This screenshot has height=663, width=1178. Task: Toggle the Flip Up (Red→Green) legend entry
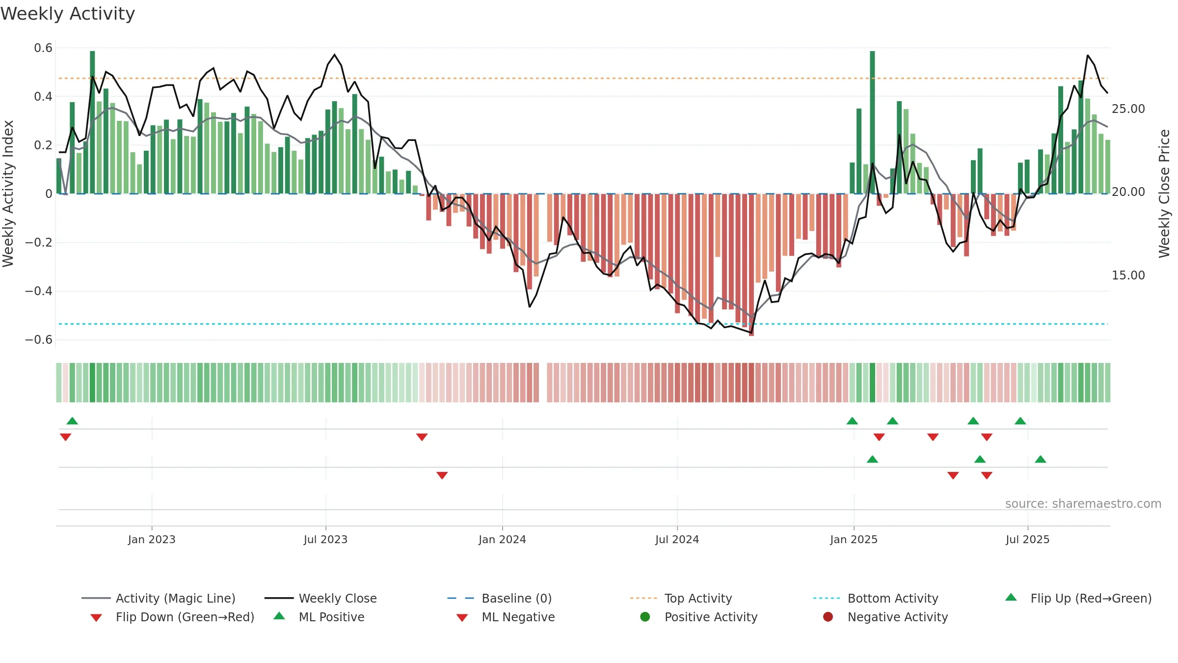click(1078, 598)
